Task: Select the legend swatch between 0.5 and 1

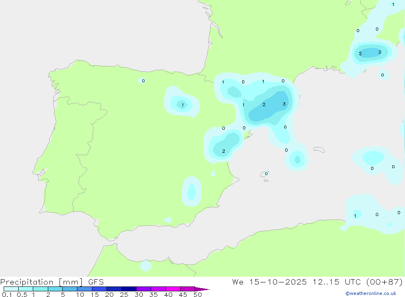Action: click(x=26, y=289)
